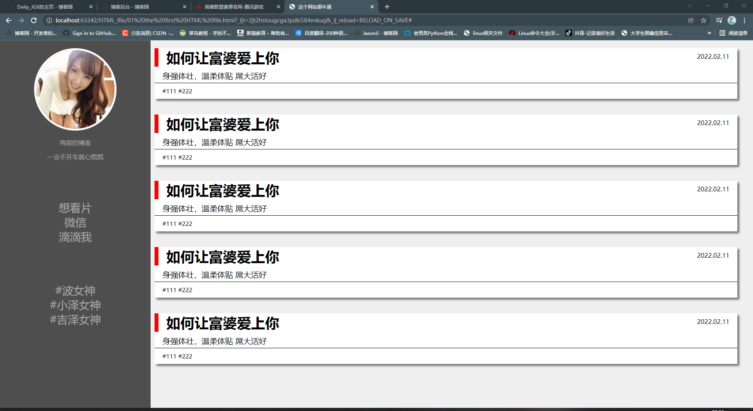753x411 pixels.
Task: Open the JasonJi - 博客园 bookmark
Action: 376,33
